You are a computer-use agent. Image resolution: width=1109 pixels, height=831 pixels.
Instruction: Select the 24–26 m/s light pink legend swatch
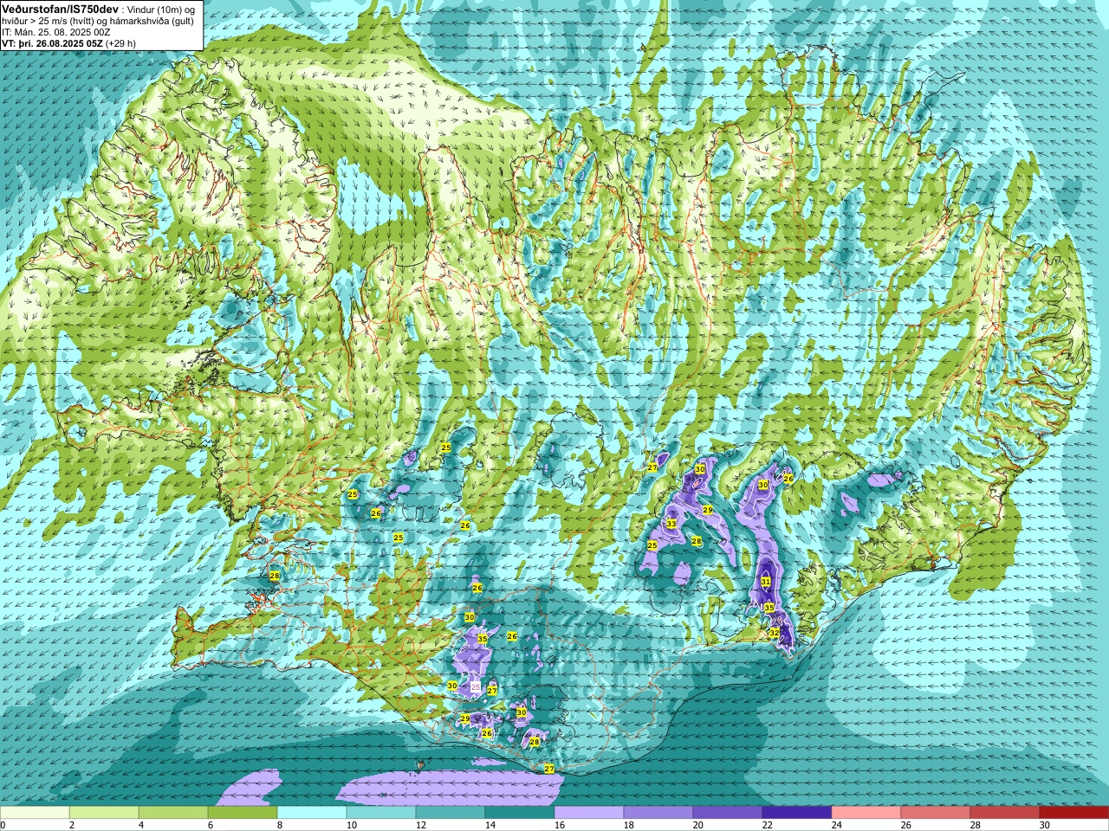866,813
